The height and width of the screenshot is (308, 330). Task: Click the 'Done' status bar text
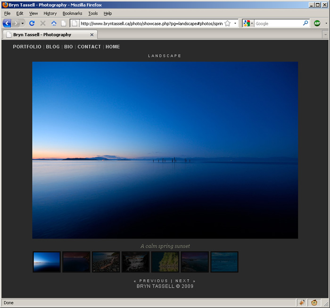(x=8, y=303)
